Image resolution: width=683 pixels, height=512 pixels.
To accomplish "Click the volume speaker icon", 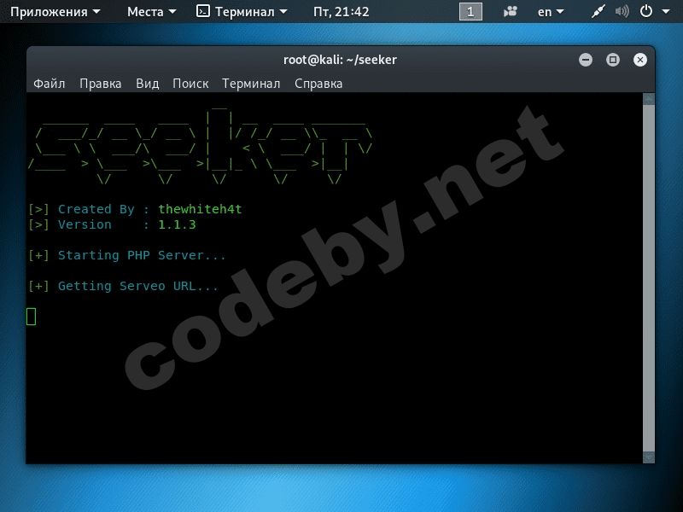I will (x=622, y=12).
